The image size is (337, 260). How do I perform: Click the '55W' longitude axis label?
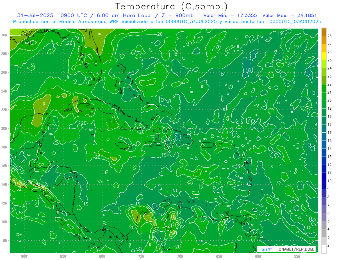pyautogui.click(x=297, y=257)
